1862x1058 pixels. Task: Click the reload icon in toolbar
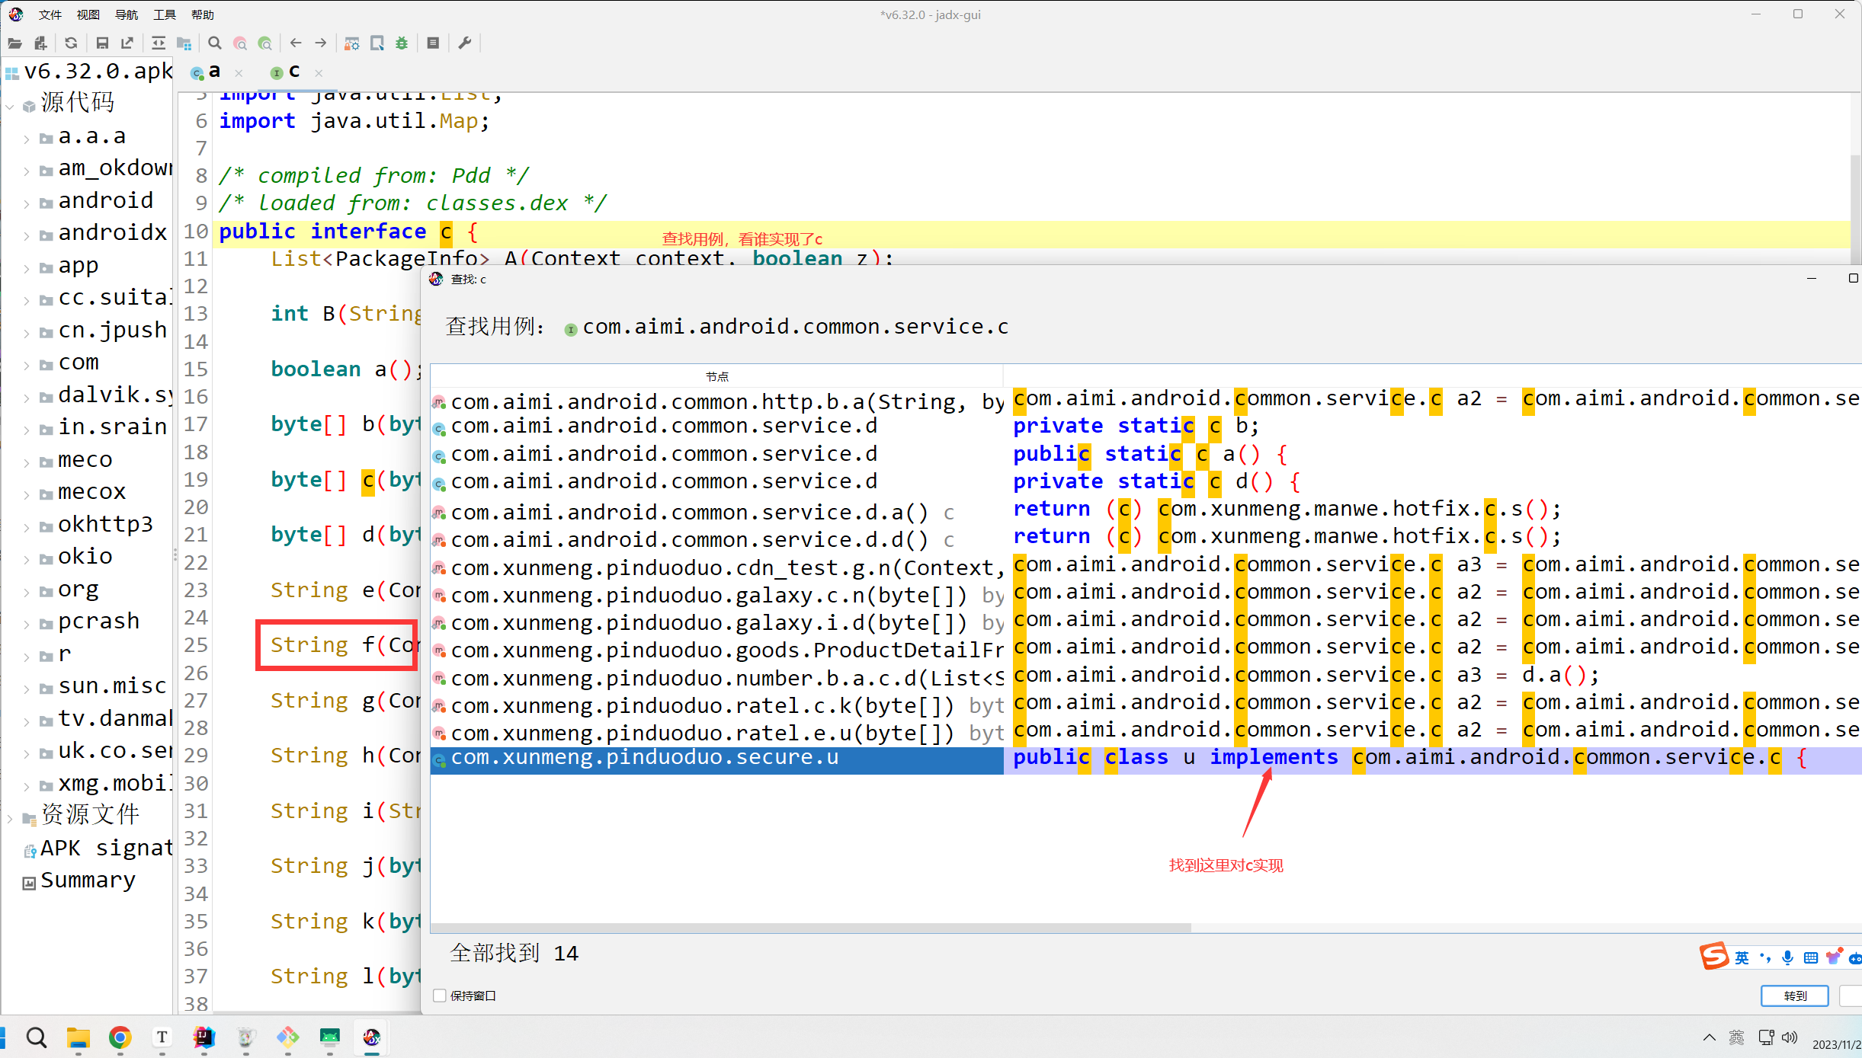pyautogui.click(x=72, y=43)
